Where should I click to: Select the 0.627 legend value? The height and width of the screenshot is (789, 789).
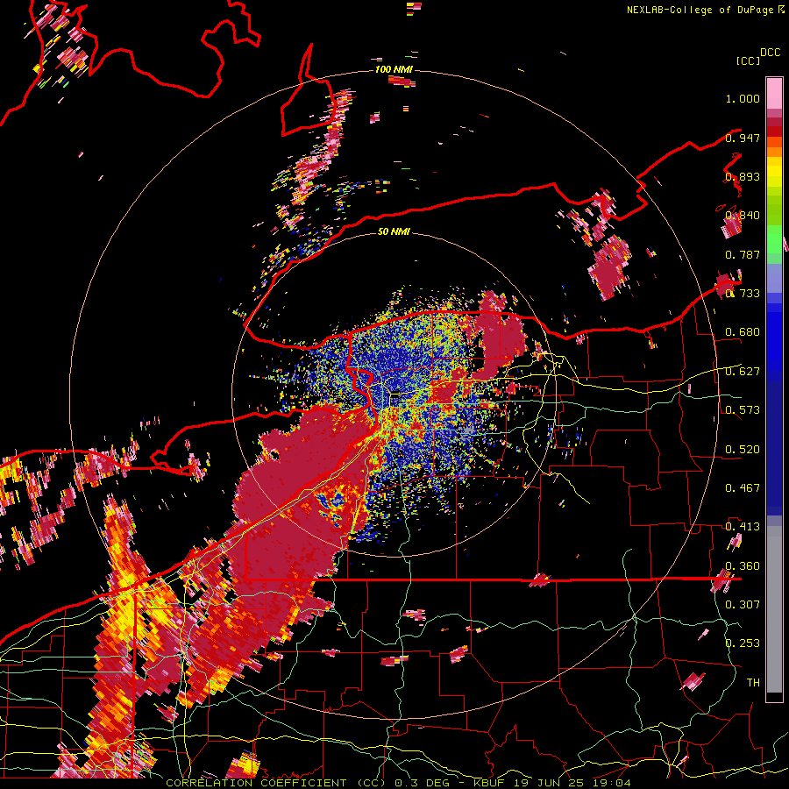[x=743, y=372]
